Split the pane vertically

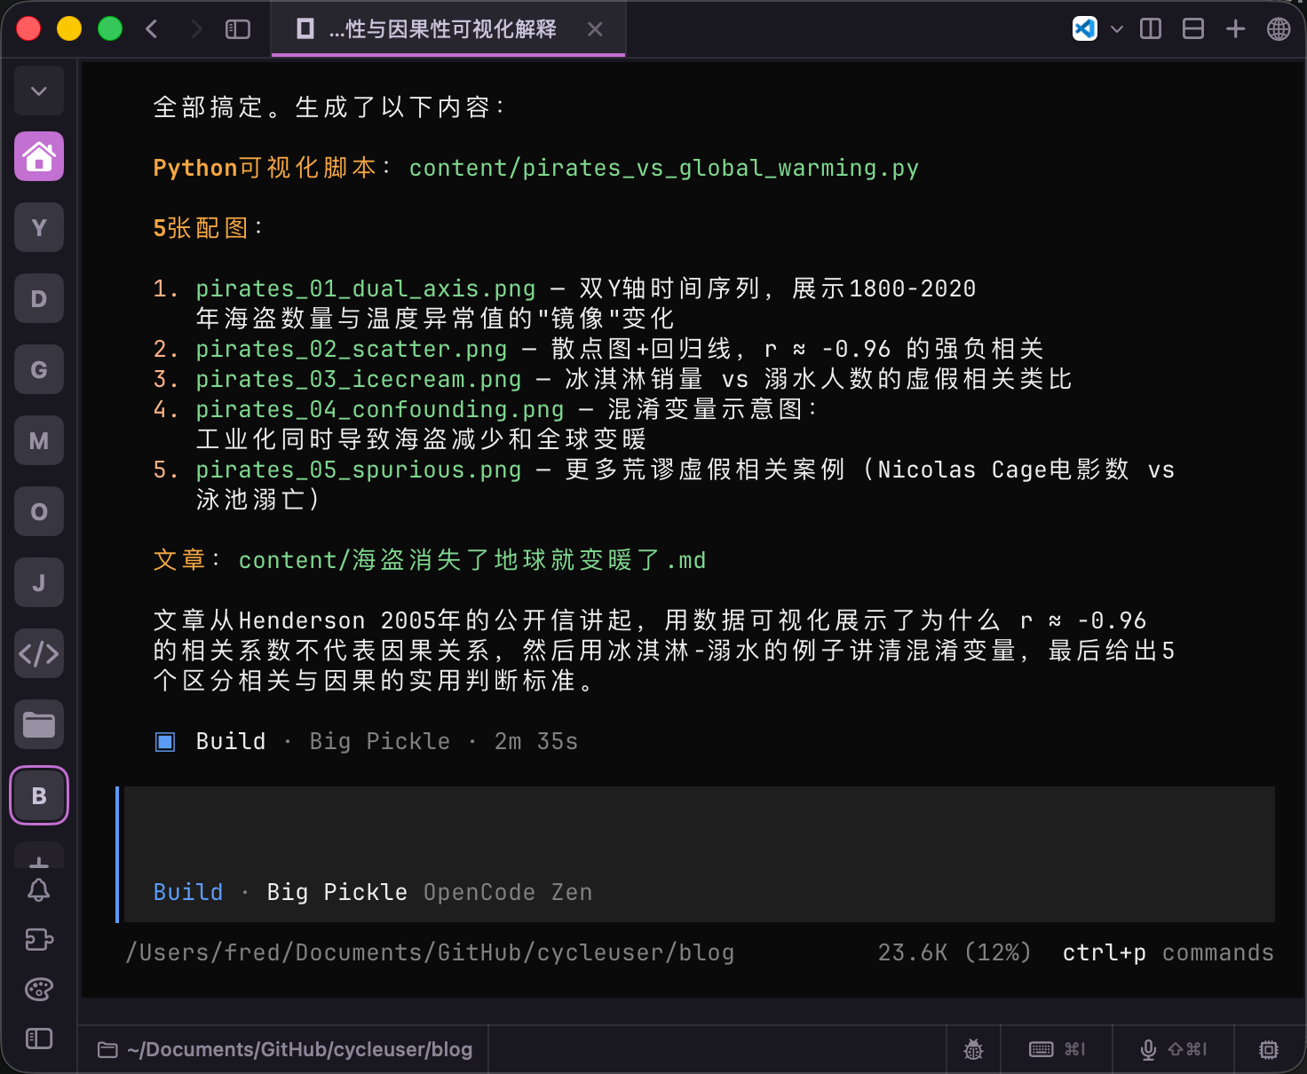1151,28
